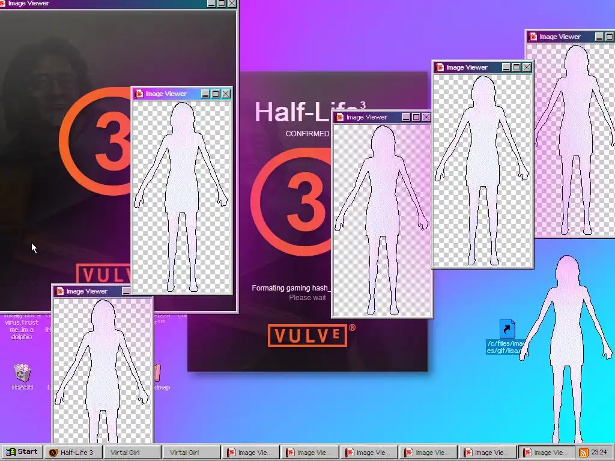This screenshot has height=461, width=615.
Task: Minimize the Image Viewer covering the left 3 logo
Action: pyautogui.click(x=205, y=94)
